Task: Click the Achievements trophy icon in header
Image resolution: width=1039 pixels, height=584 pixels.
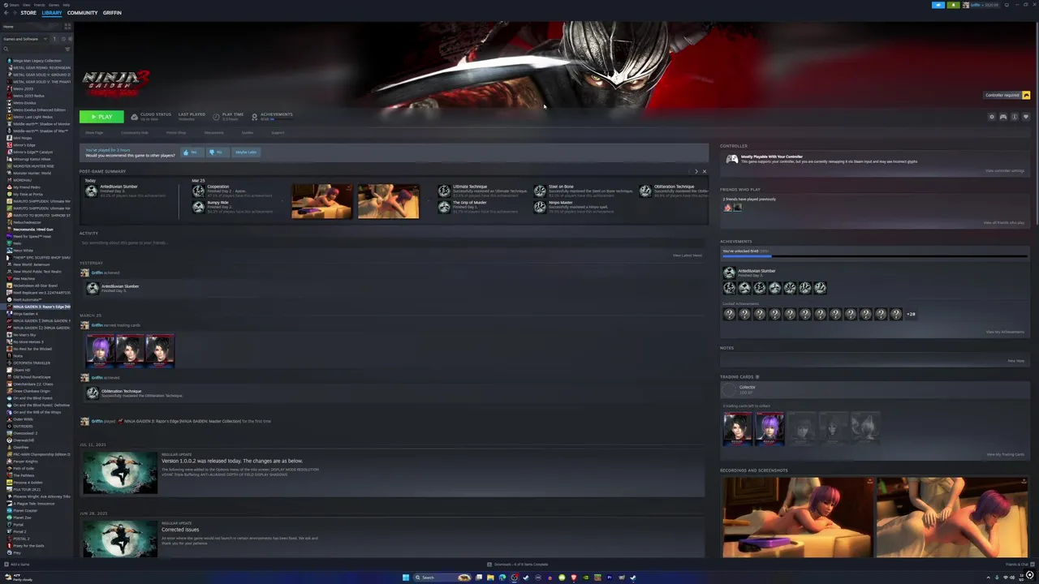Action: click(254, 117)
